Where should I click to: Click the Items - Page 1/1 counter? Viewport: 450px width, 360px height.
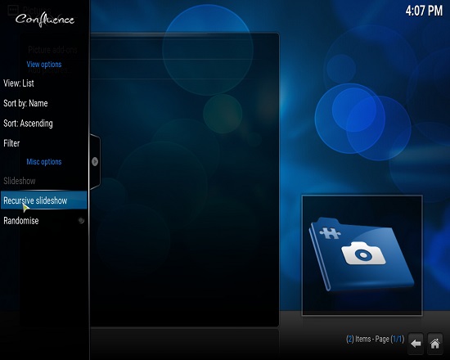coord(375,339)
